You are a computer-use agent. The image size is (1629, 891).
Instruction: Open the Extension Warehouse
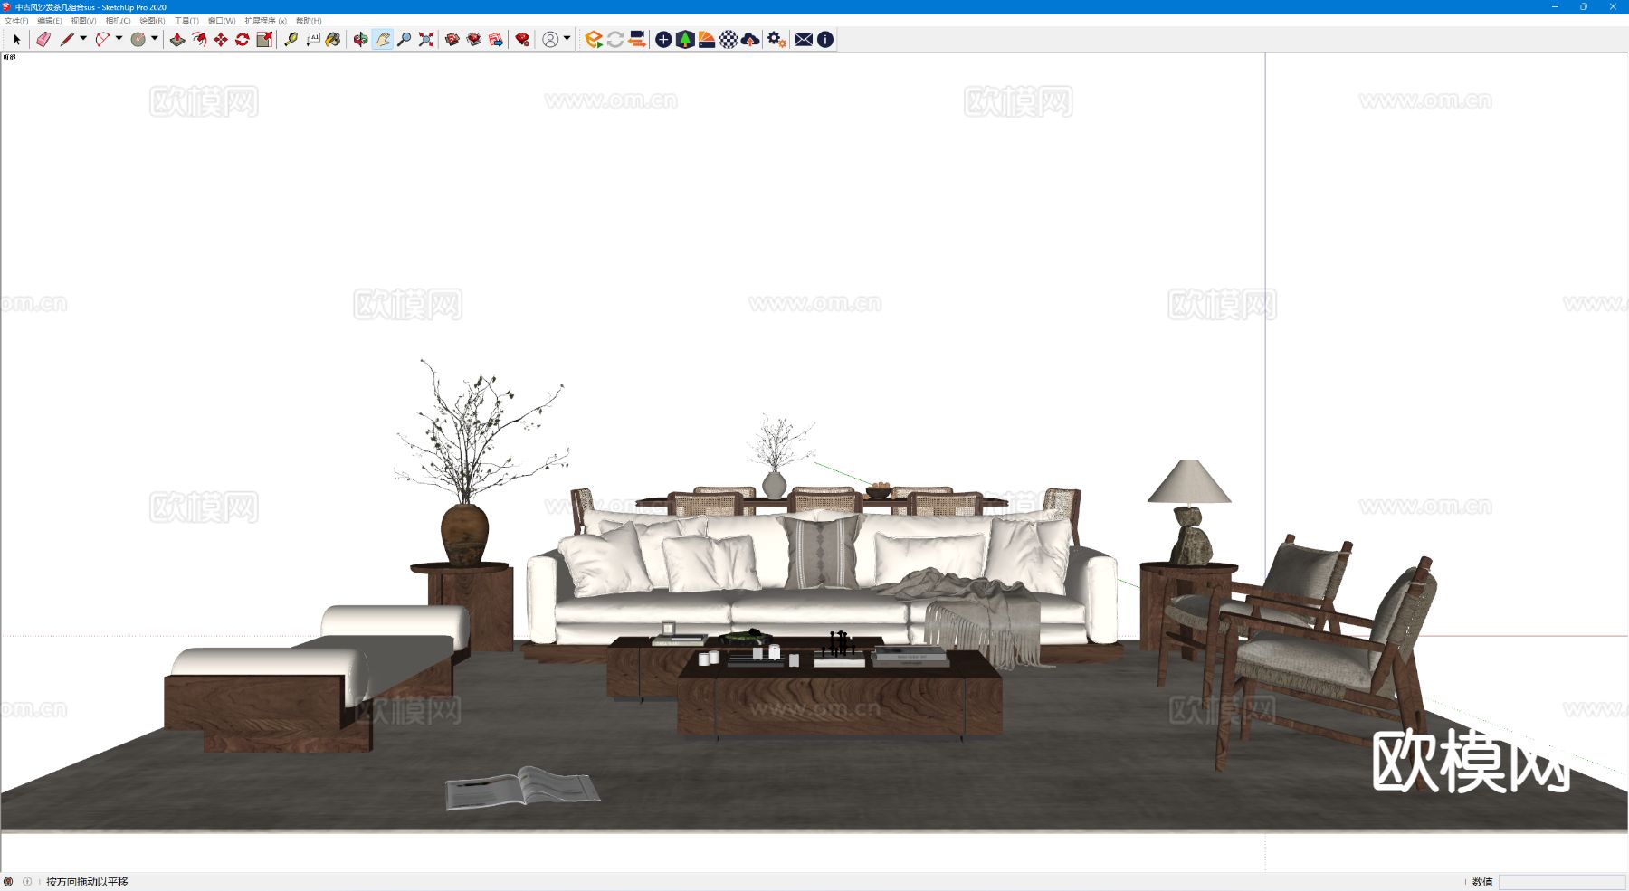tap(474, 40)
